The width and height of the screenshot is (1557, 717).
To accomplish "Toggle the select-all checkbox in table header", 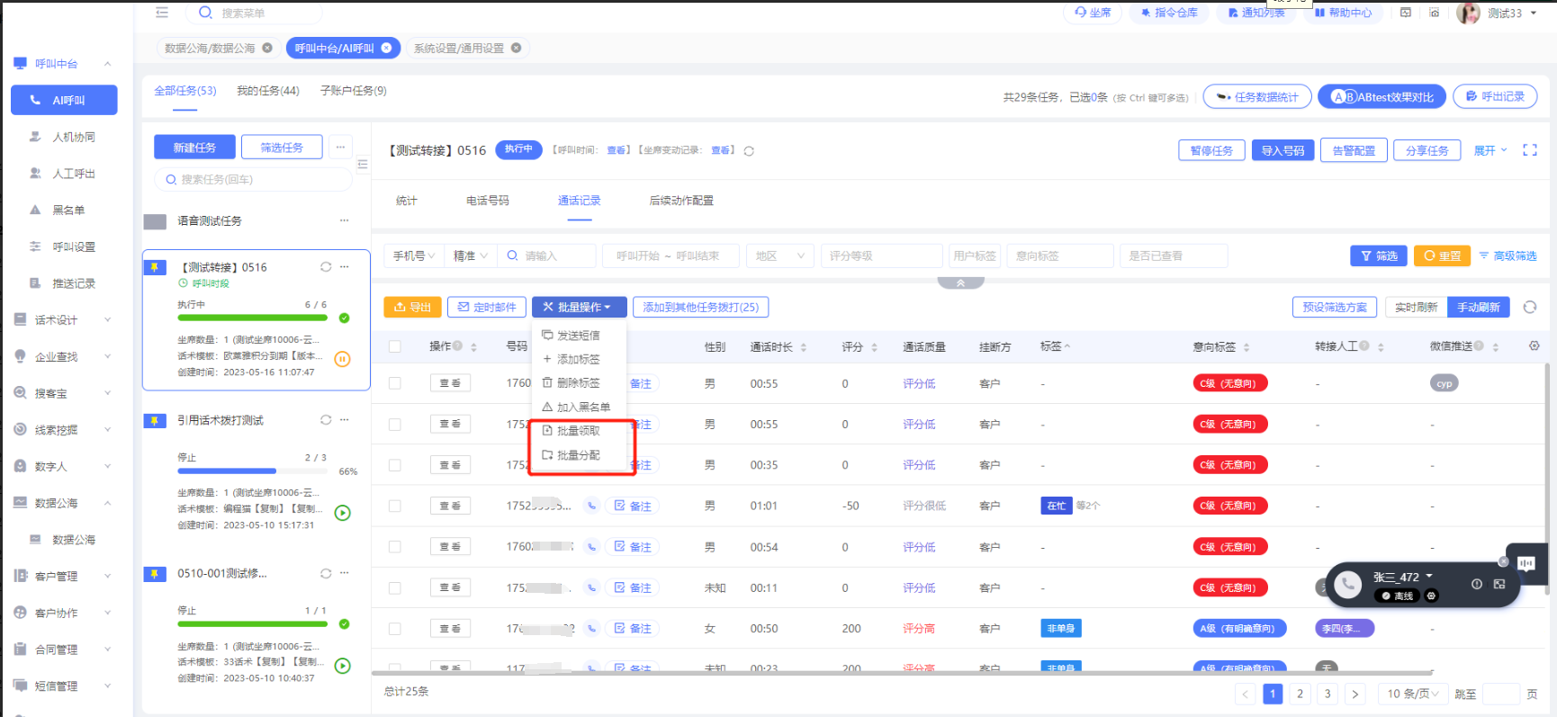I will (x=395, y=346).
